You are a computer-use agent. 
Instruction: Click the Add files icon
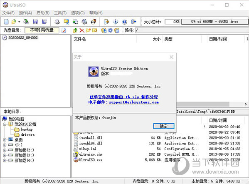[x=104, y=30]
